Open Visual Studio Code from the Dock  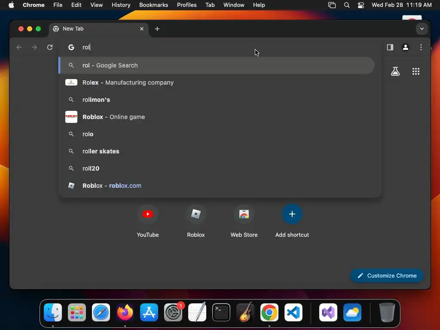[293, 312]
